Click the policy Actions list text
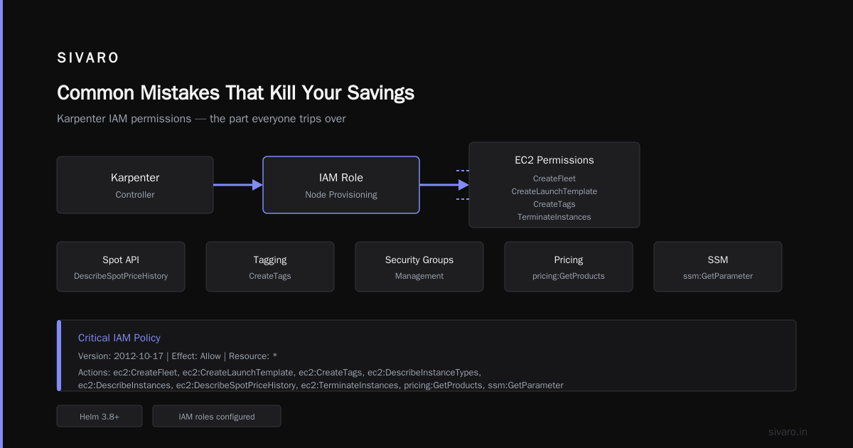 coord(321,379)
